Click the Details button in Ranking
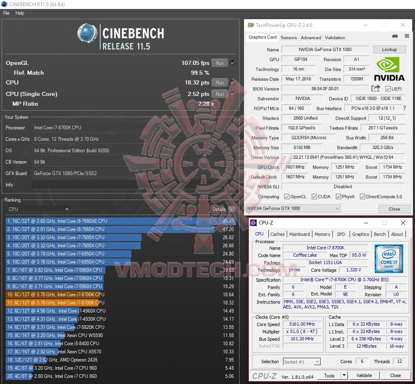 219,209
